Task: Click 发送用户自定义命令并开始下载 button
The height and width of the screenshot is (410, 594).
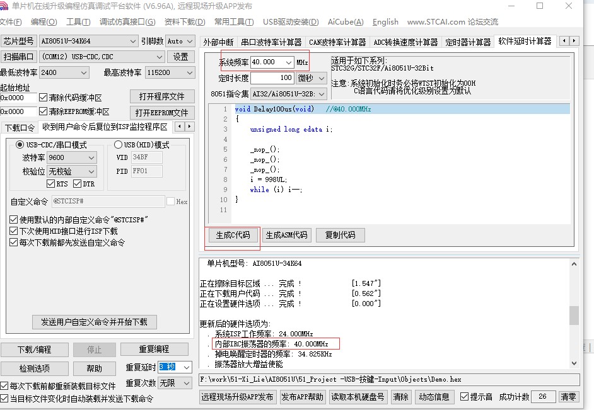Action: coord(95,322)
